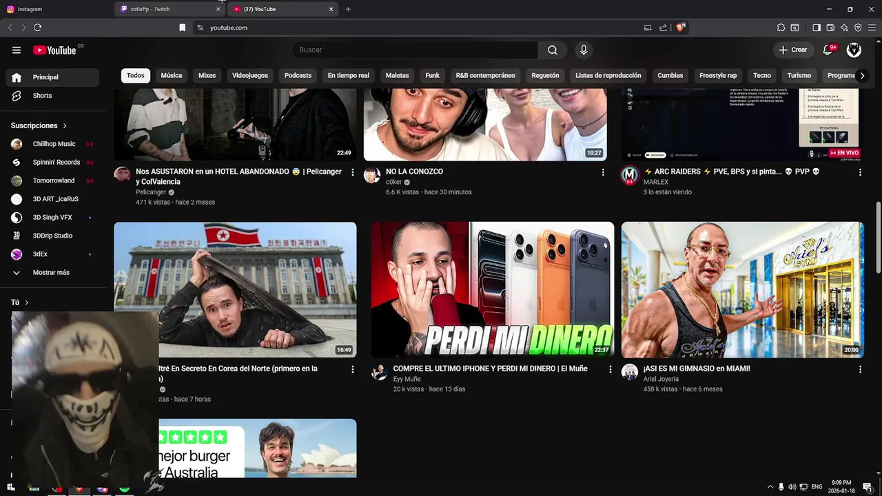Click the taskbar clock showing 9:09 PM
The image size is (882, 496).
(x=841, y=487)
